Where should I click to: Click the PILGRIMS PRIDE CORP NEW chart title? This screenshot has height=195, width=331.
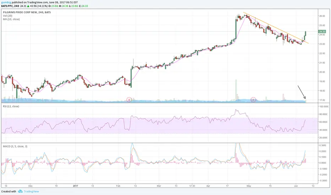point(27,12)
